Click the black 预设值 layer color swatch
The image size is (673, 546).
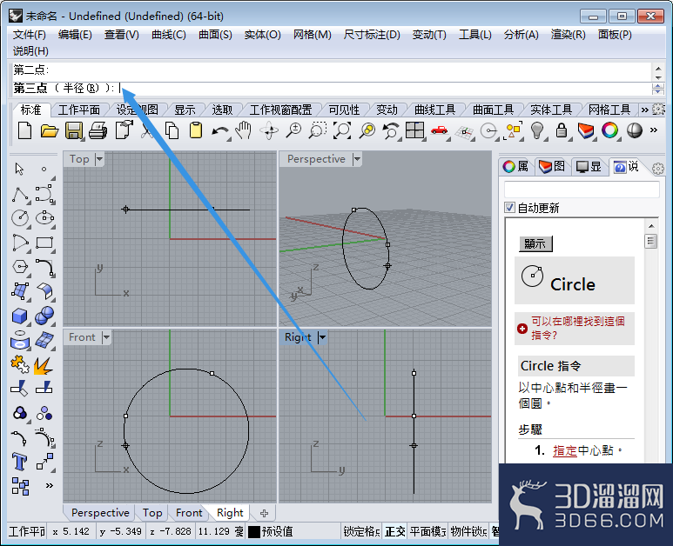(x=254, y=532)
